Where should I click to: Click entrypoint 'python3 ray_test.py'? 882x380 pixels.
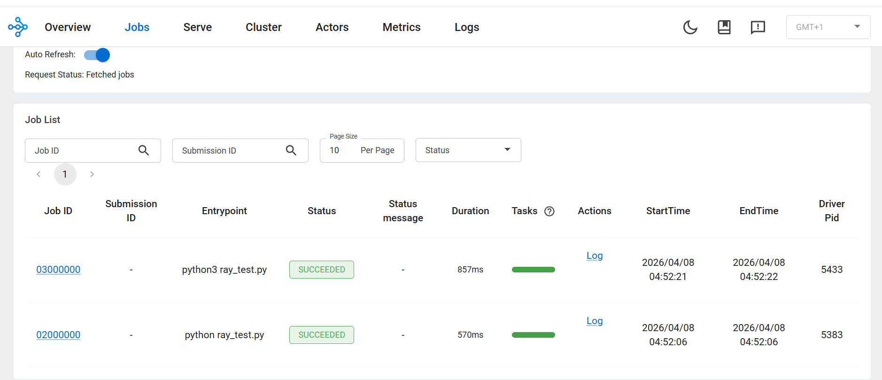tap(224, 270)
